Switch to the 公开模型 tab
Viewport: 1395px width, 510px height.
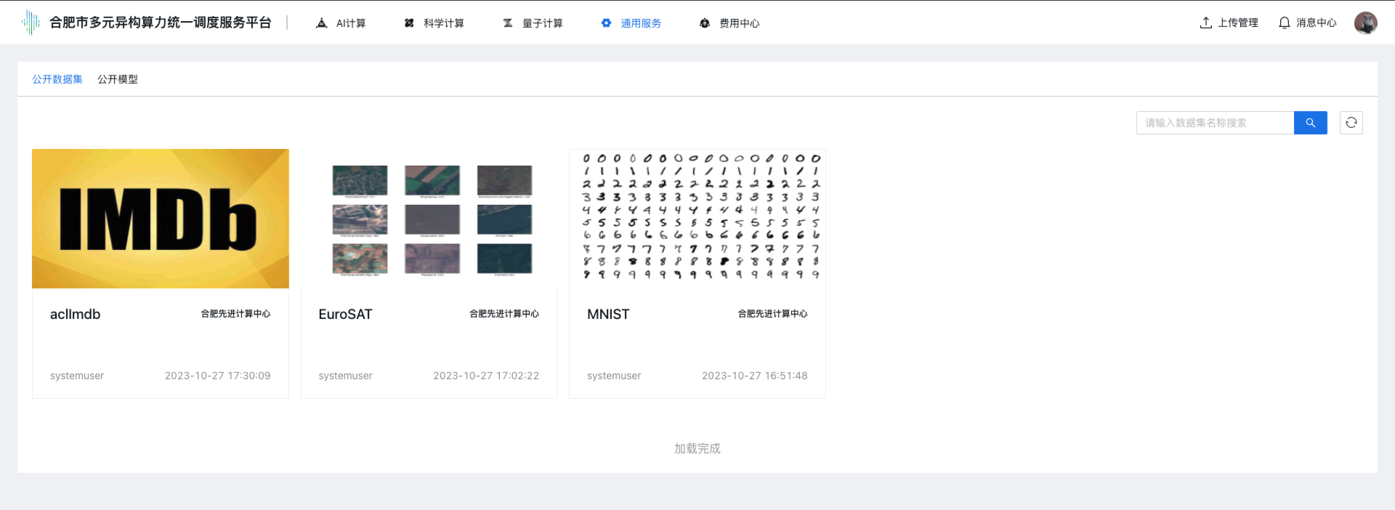click(118, 79)
